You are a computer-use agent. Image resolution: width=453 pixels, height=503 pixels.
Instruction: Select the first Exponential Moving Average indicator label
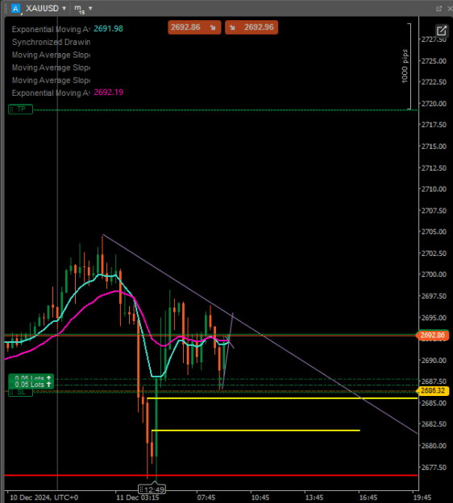51,29
